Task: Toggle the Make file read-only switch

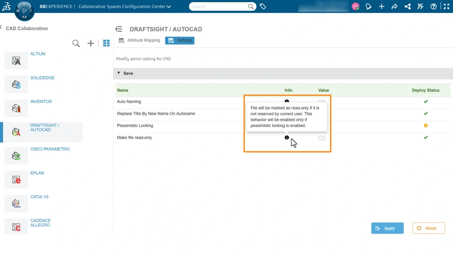Action: [x=321, y=138]
